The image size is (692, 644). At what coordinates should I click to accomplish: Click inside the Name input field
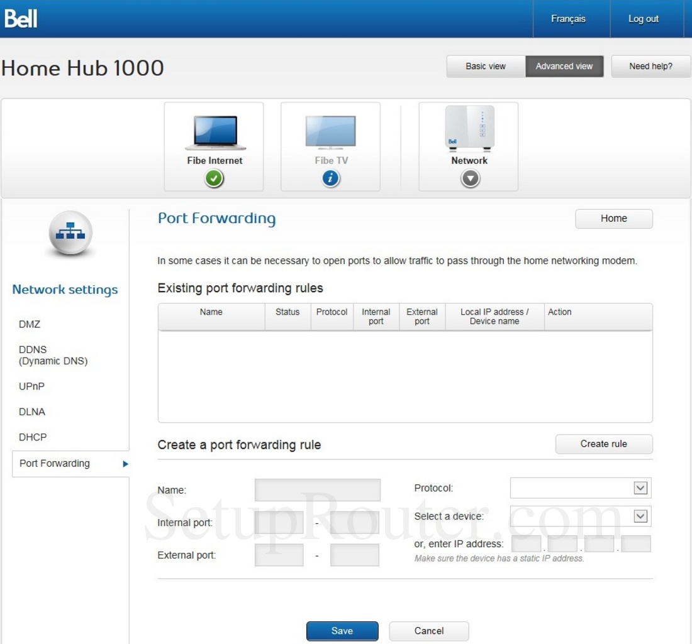[318, 489]
